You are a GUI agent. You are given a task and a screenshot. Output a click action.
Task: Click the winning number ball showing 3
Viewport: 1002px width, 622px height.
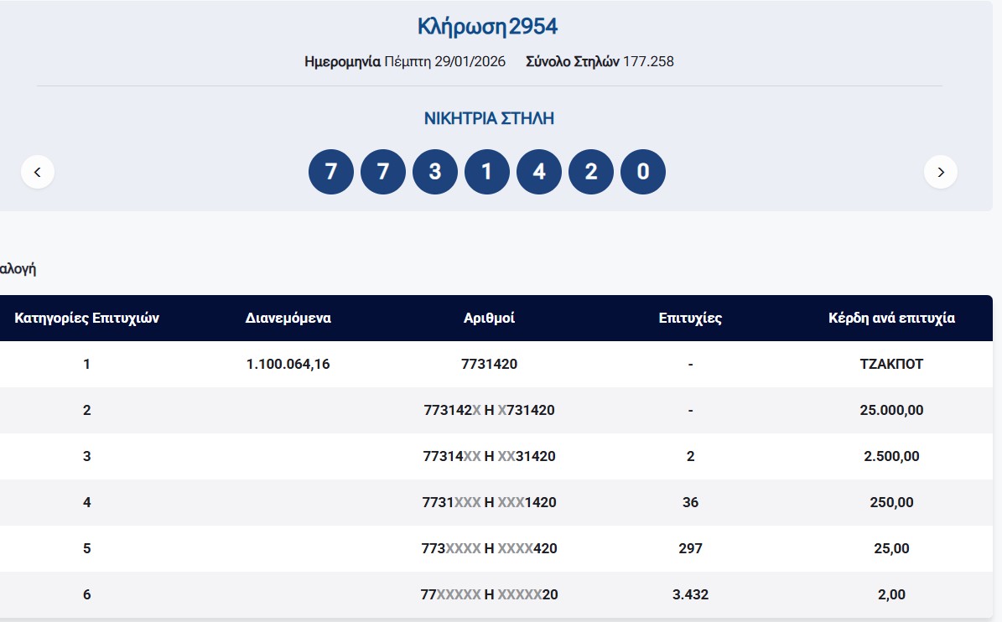point(435,172)
